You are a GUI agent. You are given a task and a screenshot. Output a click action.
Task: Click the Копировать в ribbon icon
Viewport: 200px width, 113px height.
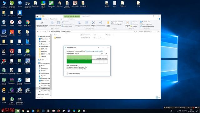pos(86,24)
